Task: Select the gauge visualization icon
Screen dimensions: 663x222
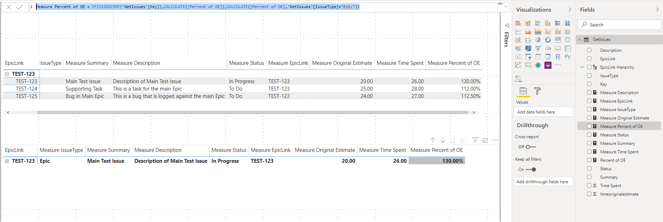Action: point(548,48)
